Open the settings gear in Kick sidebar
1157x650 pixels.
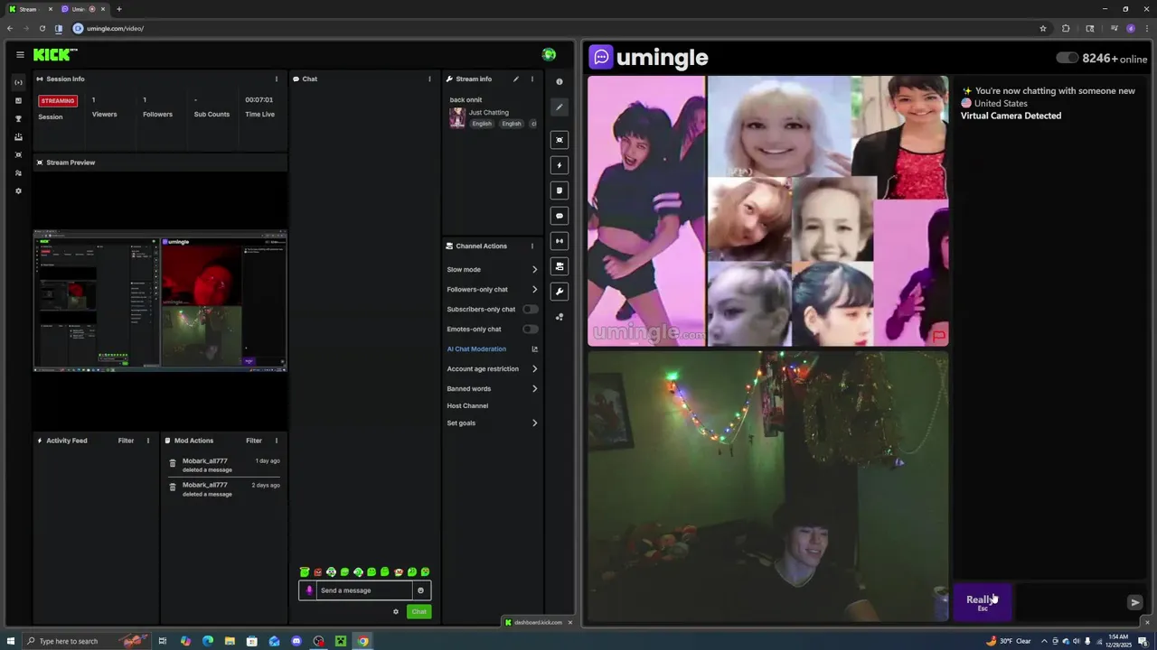click(18, 190)
